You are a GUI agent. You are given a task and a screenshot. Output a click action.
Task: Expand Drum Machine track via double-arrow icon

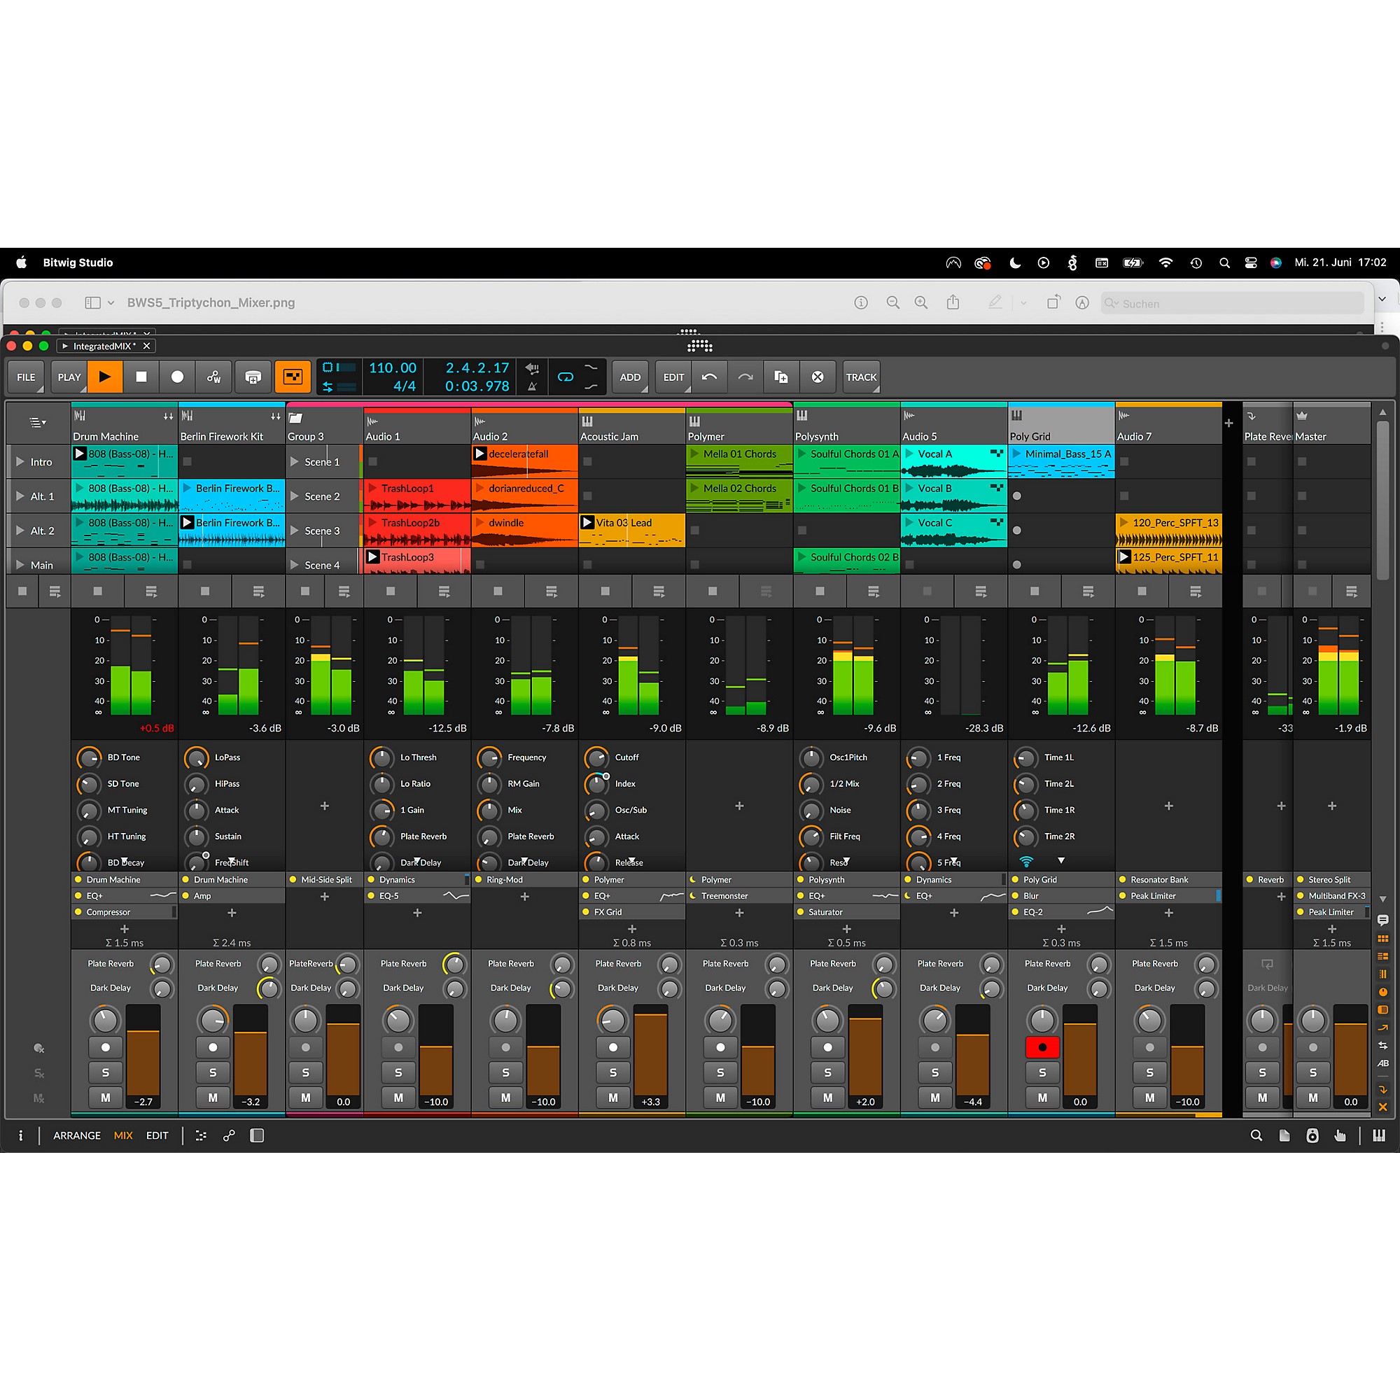click(x=168, y=416)
